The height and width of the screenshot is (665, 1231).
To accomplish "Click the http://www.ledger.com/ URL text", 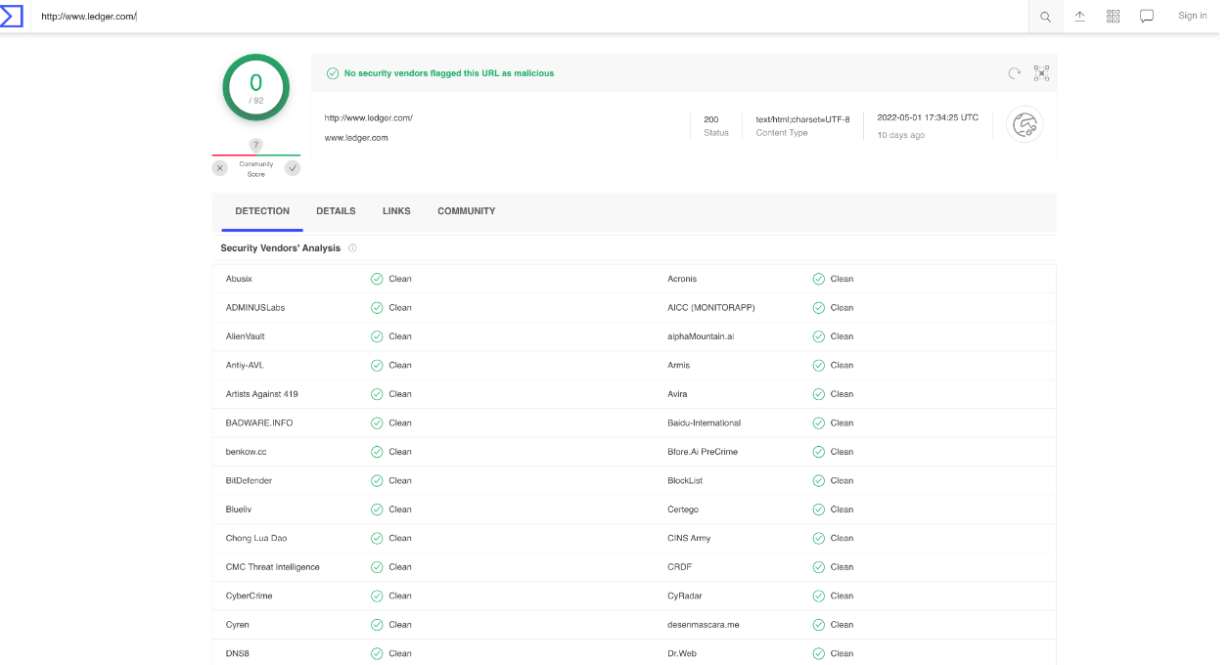I will (x=369, y=118).
